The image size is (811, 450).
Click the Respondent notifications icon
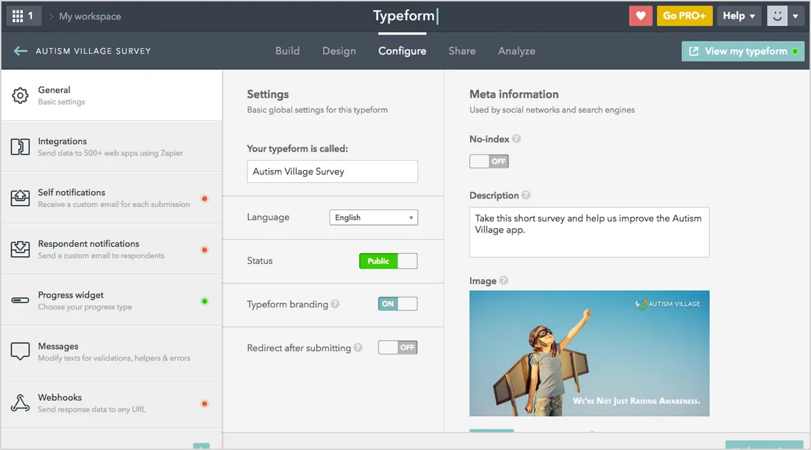click(x=20, y=249)
